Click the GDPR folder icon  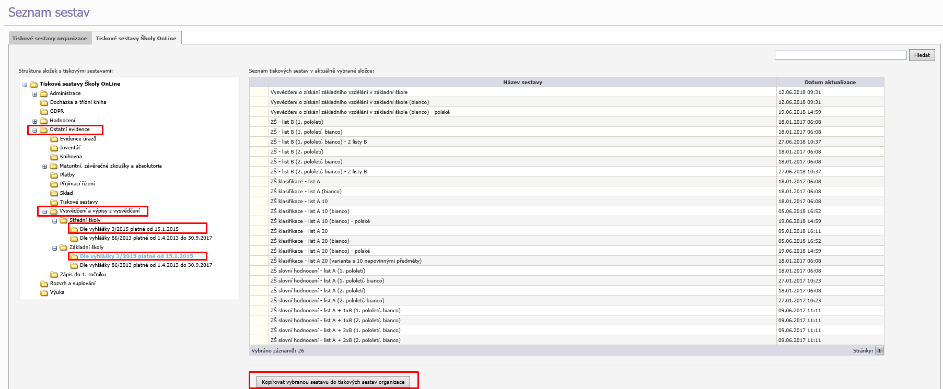44,111
